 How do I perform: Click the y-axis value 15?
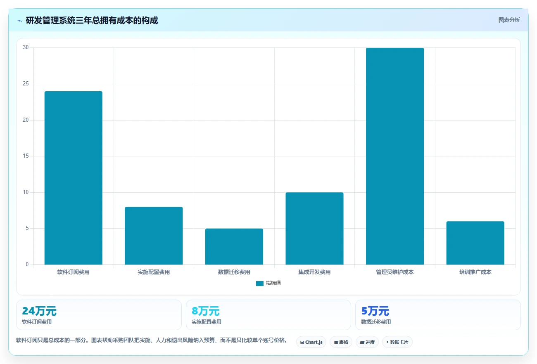tap(26, 156)
